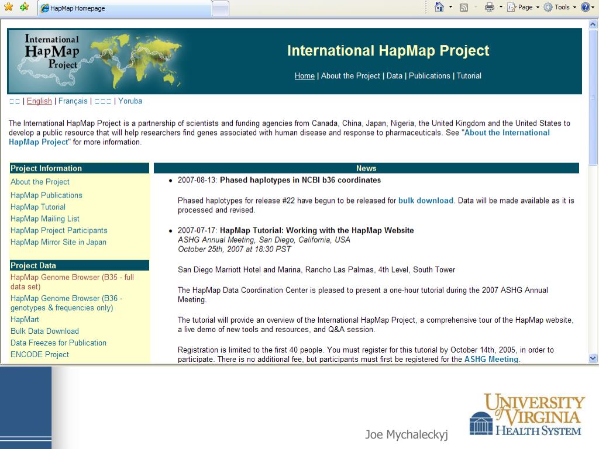Click the vertical scrollbar thumb

pyautogui.click(x=593, y=98)
